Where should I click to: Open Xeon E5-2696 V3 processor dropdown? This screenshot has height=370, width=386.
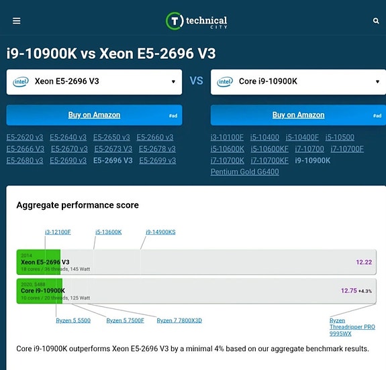(x=94, y=82)
